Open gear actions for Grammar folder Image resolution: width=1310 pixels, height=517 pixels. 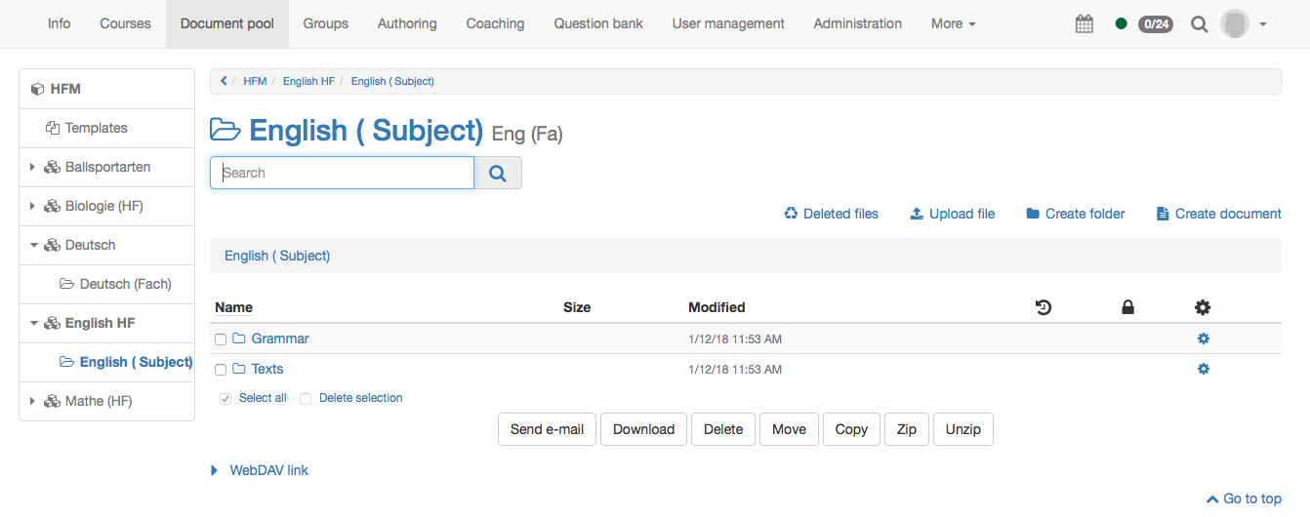click(x=1203, y=338)
